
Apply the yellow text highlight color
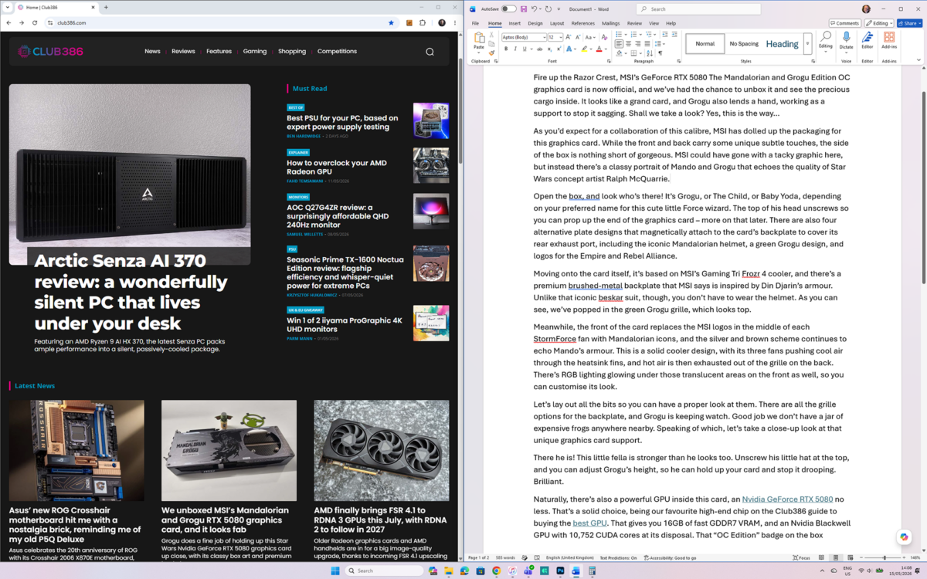(584, 49)
